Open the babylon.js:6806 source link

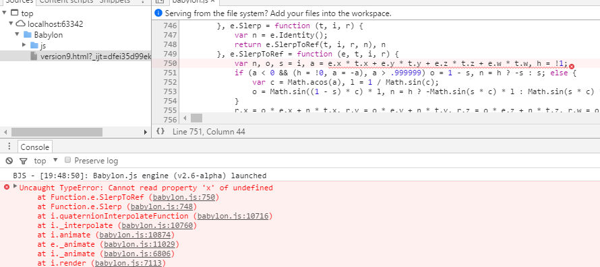click(x=138, y=254)
